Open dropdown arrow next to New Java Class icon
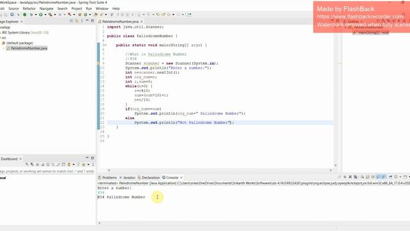410x231 pixels. click(x=90, y=15)
